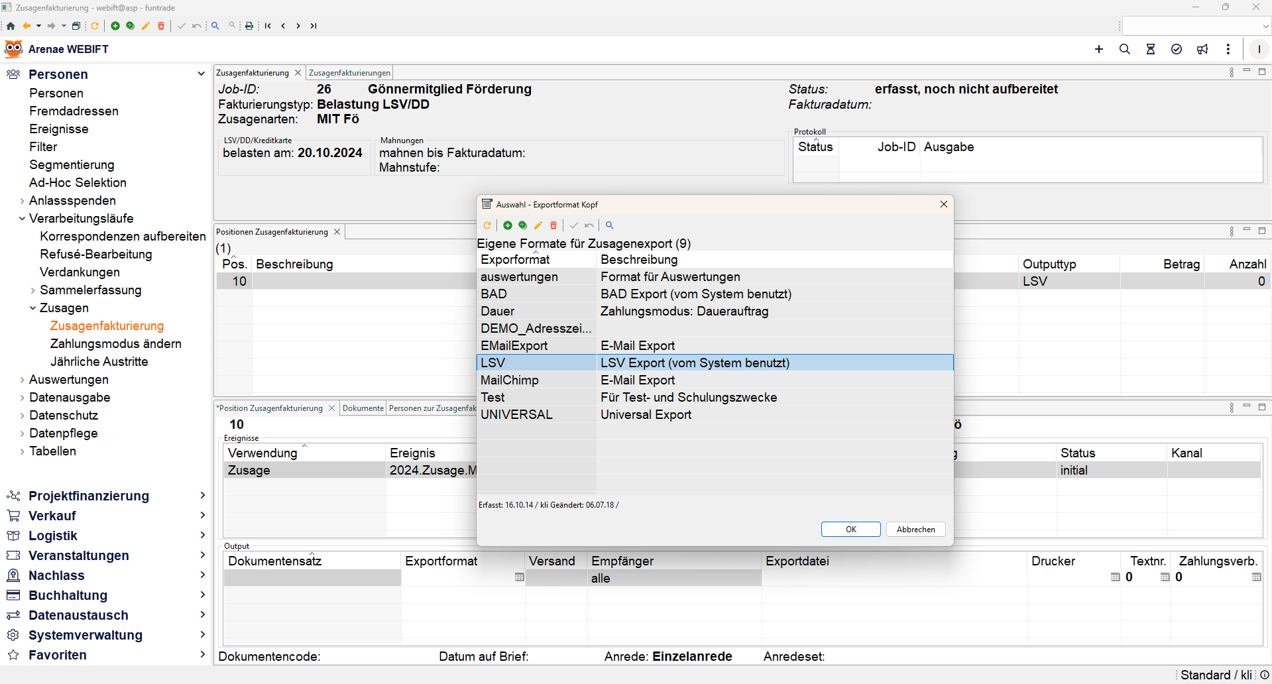Click the circled checkmark icon in the header
Viewport: 1272px width, 684px height.
point(1177,49)
